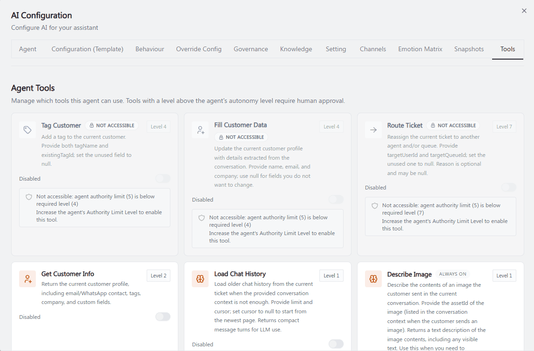Click the Get Customer Info title
This screenshot has width=534, height=351.
68,274
